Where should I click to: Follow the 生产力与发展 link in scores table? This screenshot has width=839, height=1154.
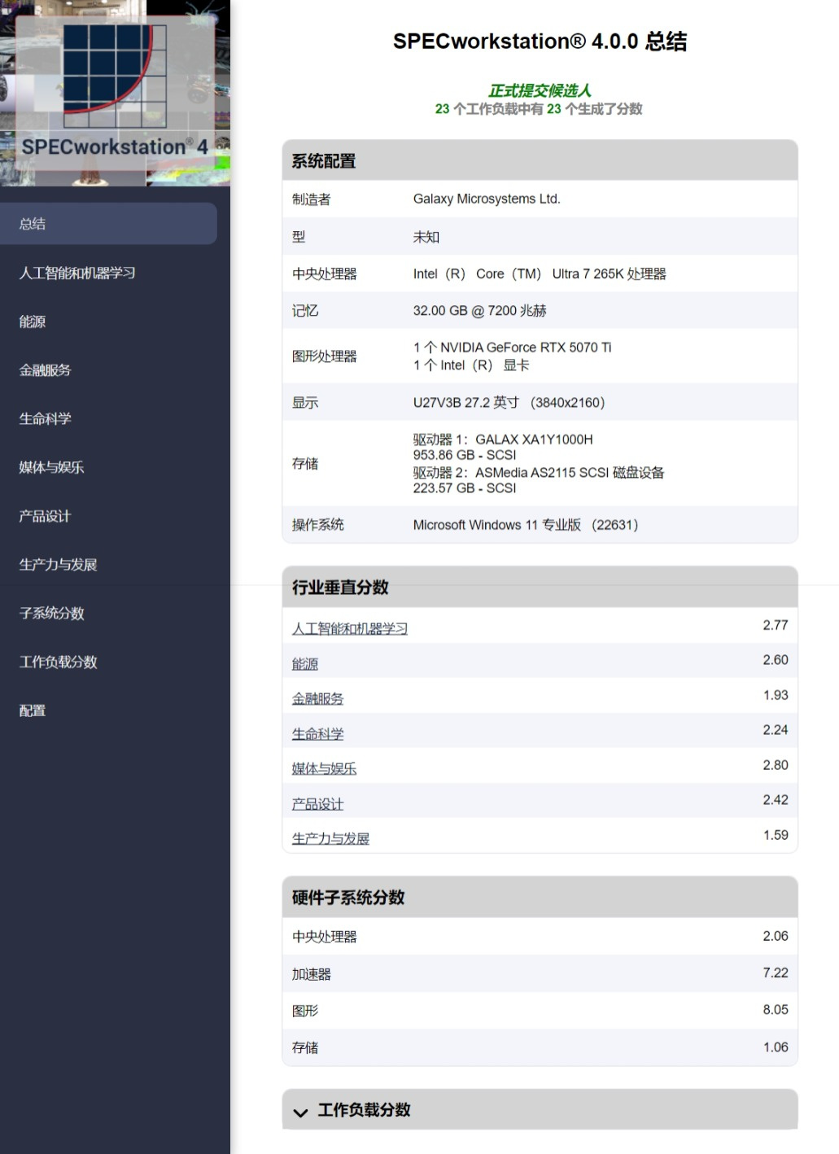[x=331, y=838]
